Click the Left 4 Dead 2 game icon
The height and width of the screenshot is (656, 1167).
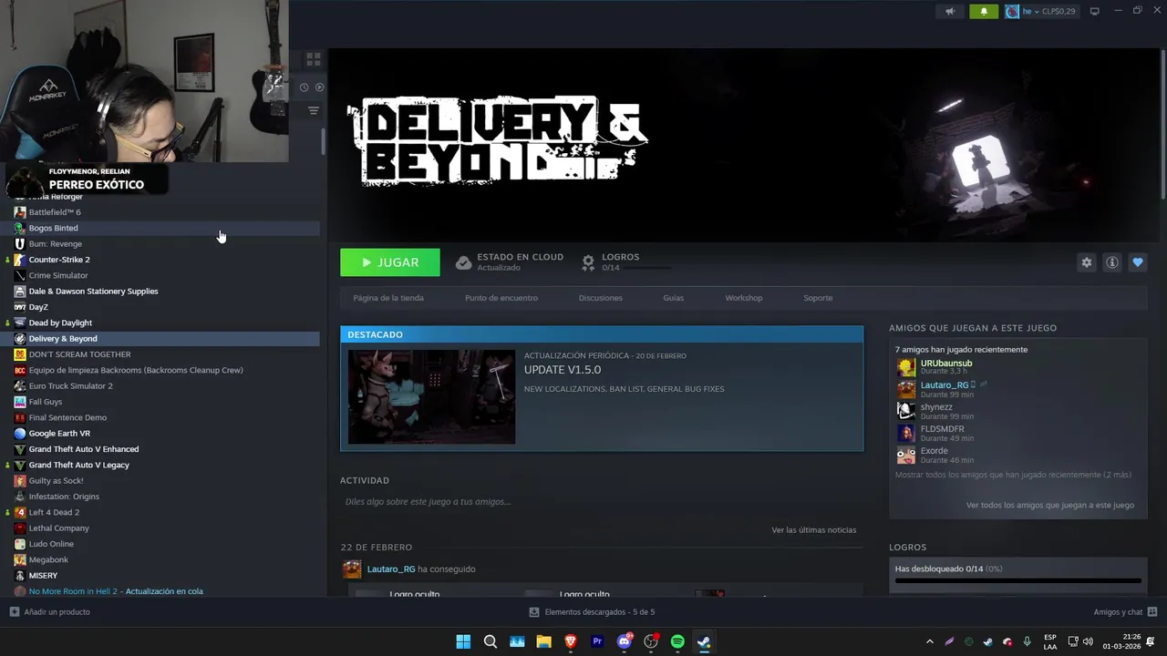[x=20, y=512]
